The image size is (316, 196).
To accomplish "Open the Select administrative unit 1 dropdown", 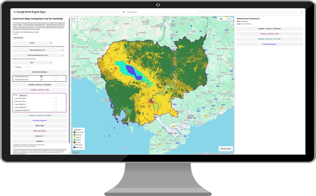I will click(38, 50).
